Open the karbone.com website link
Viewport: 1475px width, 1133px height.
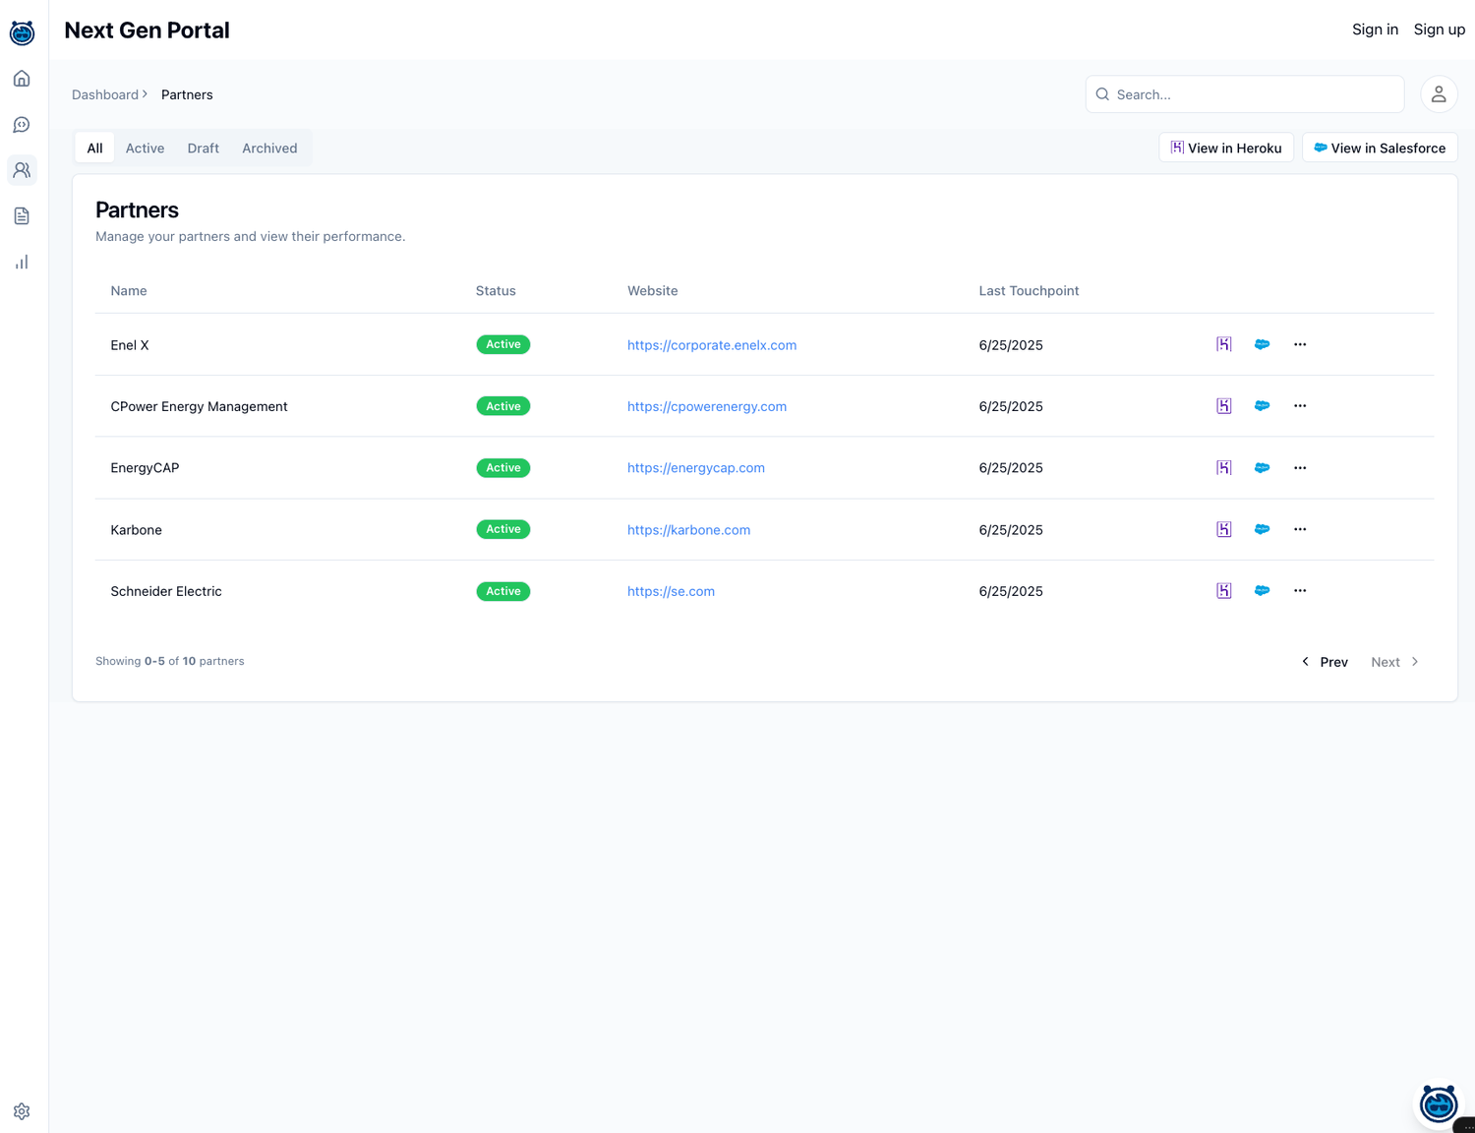click(x=688, y=530)
